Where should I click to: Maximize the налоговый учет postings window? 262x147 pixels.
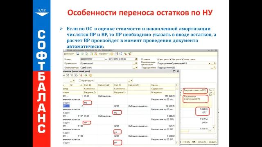tap(174, 71)
